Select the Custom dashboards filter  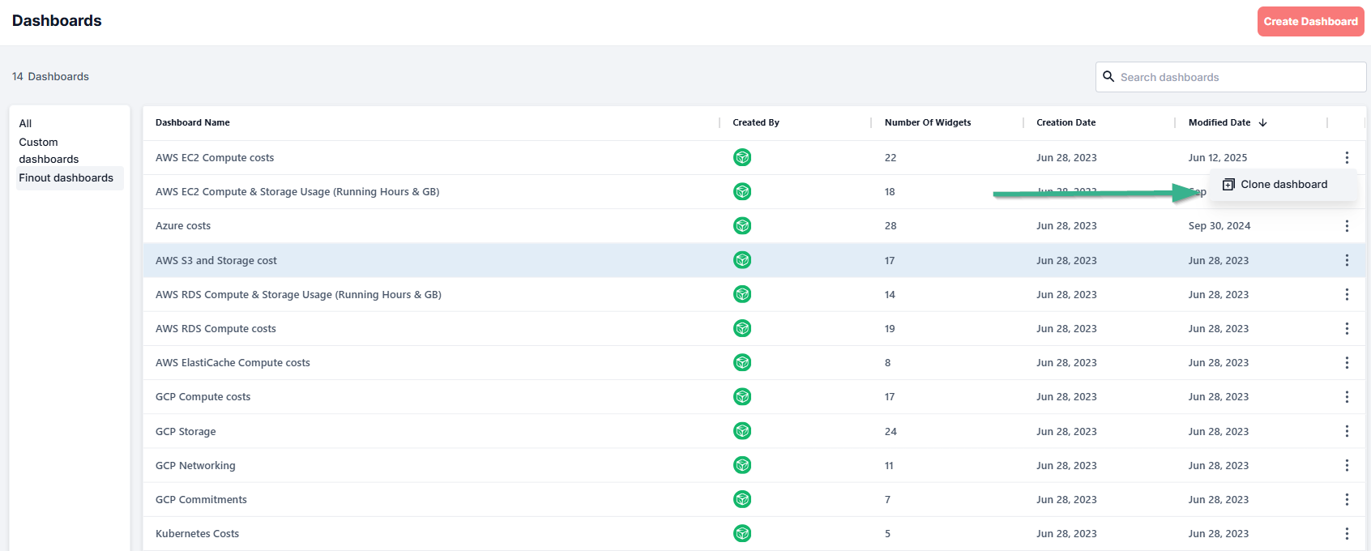(x=49, y=151)
